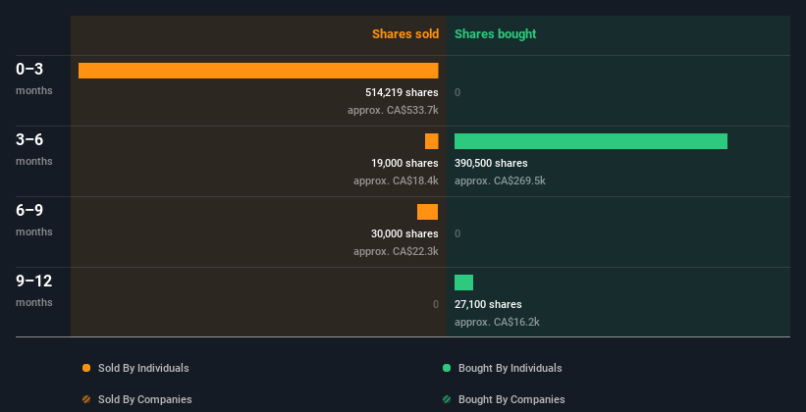Click the Sold By Individuals legend label

click(x=143, y=368)
